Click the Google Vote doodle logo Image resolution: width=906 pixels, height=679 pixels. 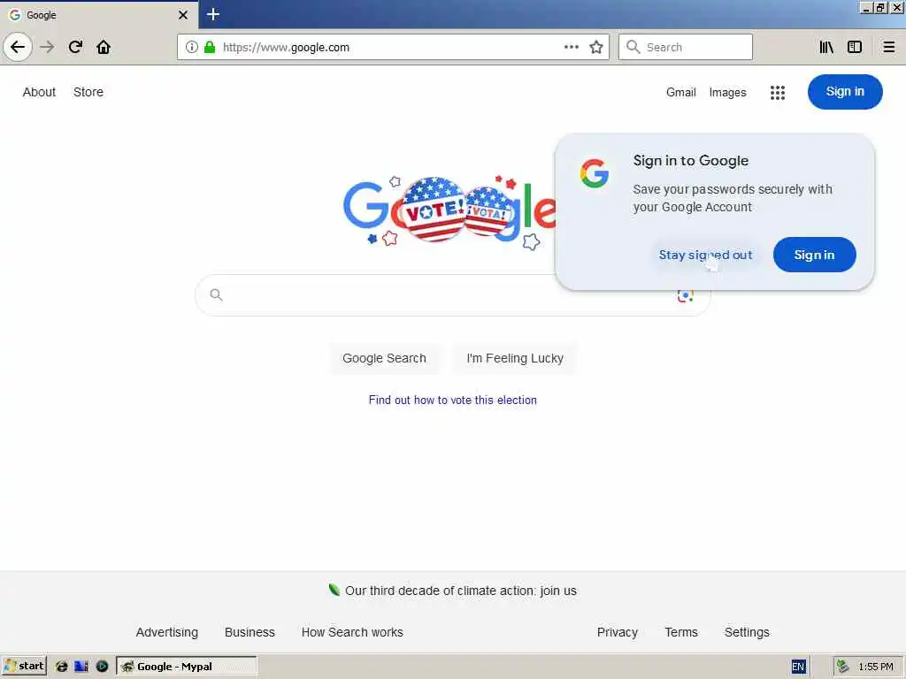click(x=449, y=210)
